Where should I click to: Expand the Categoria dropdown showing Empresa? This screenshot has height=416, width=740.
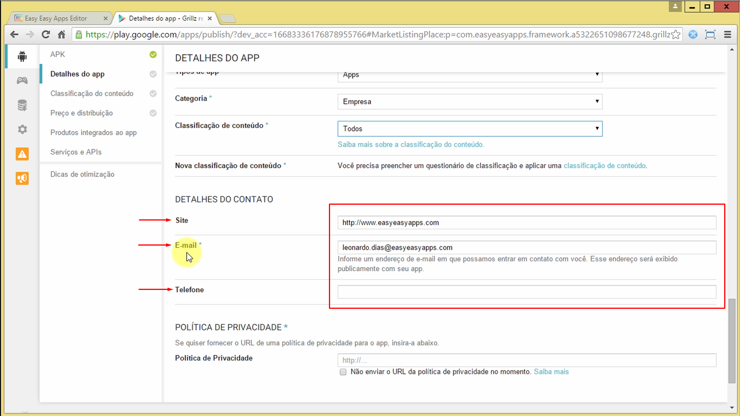tap(469, 102)
